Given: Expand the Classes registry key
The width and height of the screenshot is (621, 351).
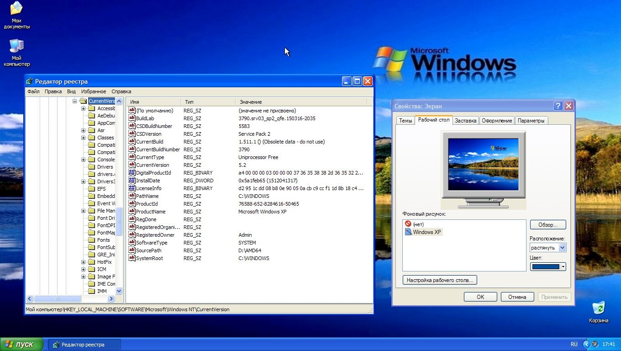Looking at the screenshot, I should pos(84,138).
